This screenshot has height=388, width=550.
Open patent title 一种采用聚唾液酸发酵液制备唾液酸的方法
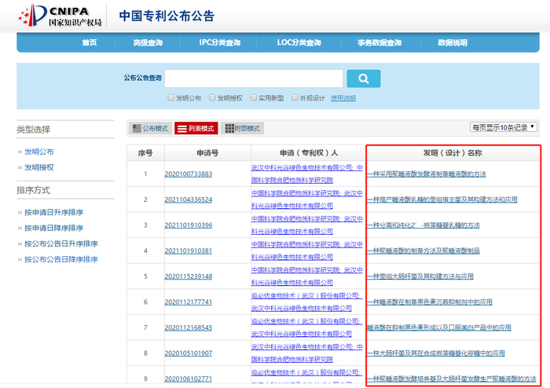[427, 174]
